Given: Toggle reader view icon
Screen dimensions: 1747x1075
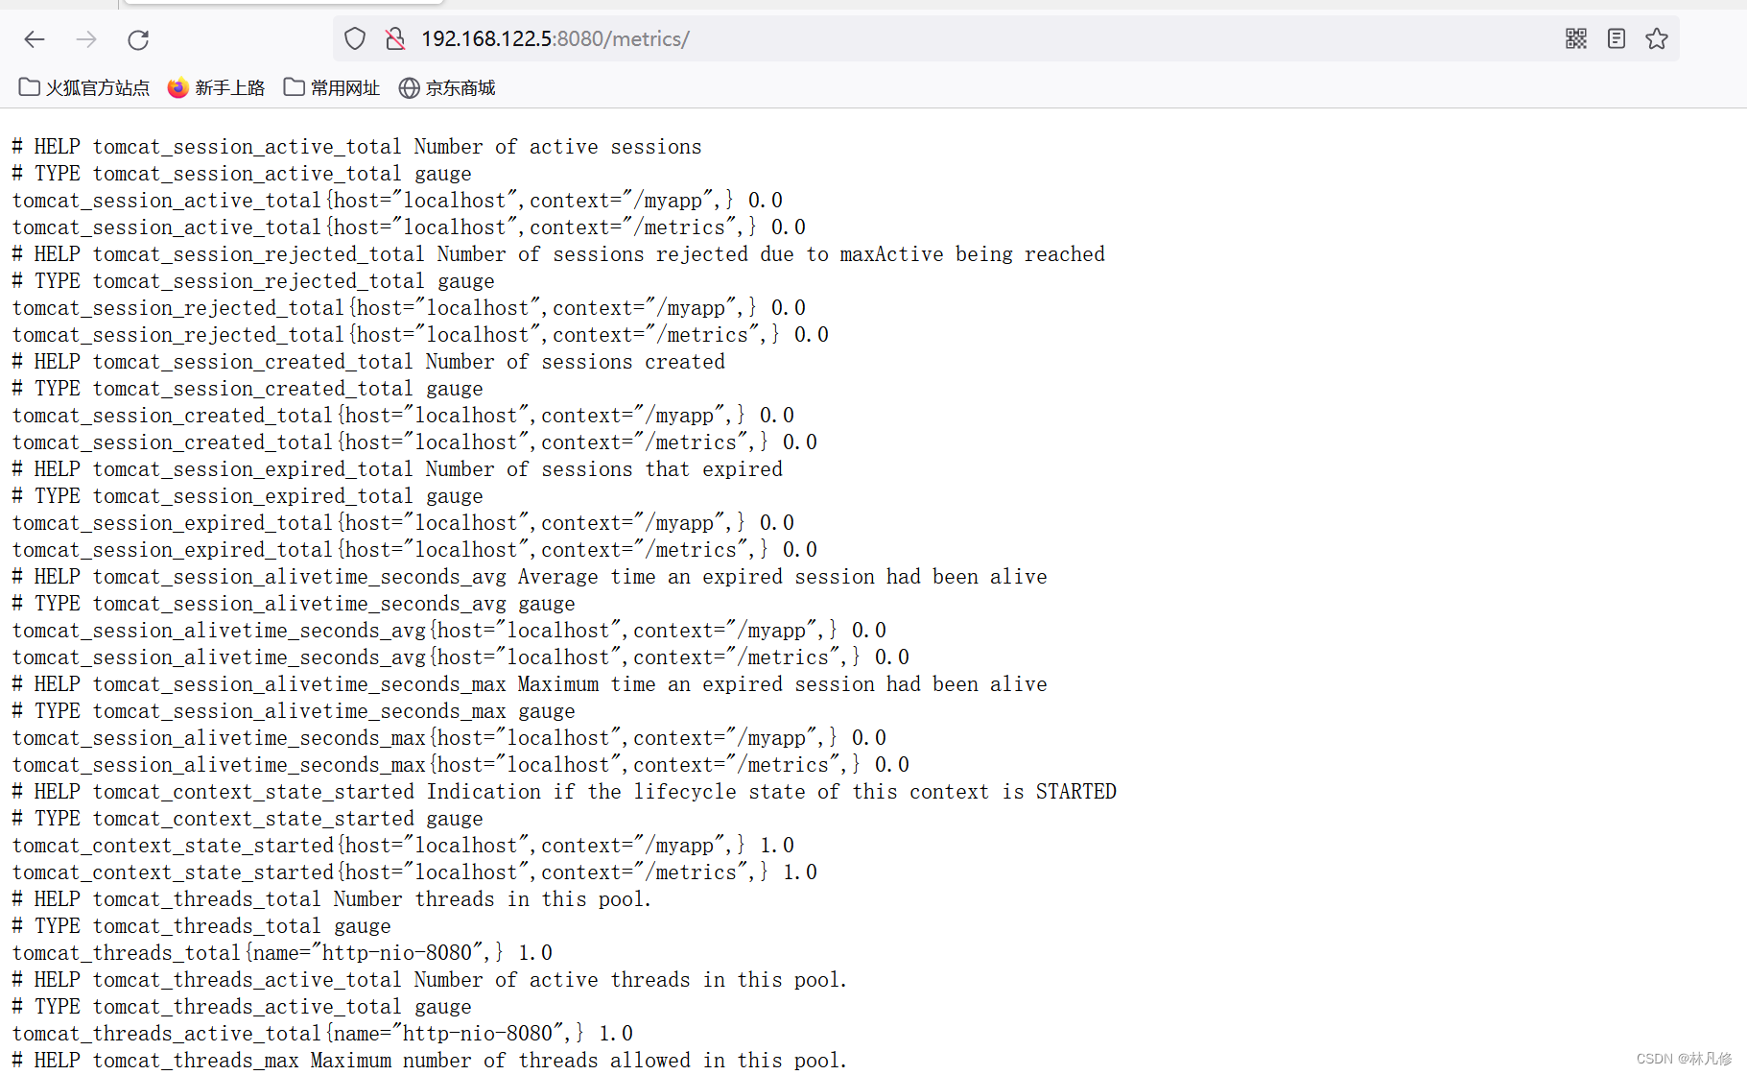Looking at the screenshot, I should (1617, 38).
